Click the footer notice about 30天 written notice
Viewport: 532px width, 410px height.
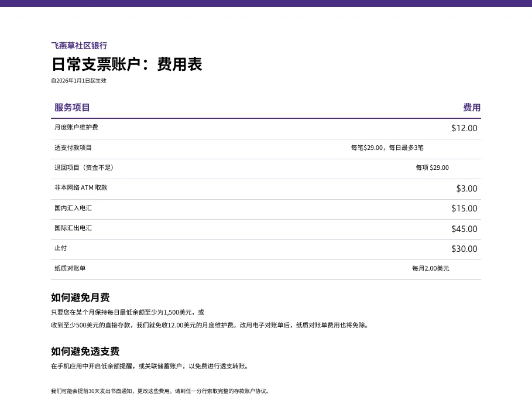(x=160, y=391)
